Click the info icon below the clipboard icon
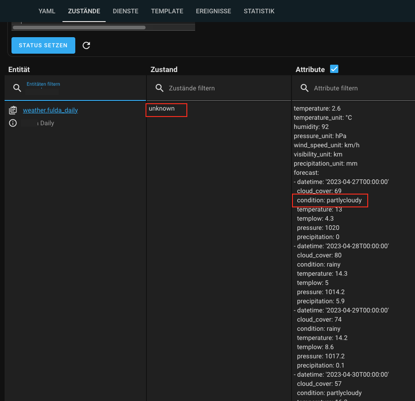This screenshot has width=415, height=401. [12, 123]
